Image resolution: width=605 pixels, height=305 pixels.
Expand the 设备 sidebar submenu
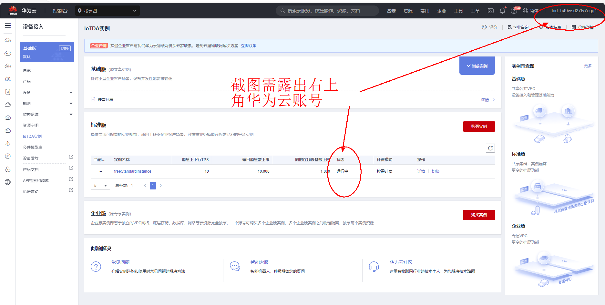click(x=71, y=93)
